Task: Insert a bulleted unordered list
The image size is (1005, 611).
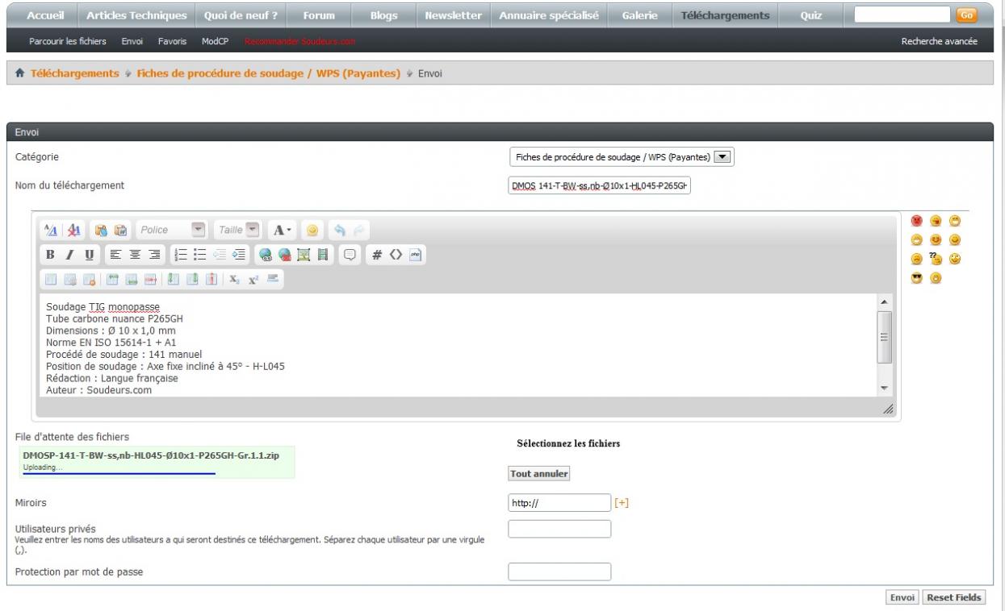Action: [202, 255]
